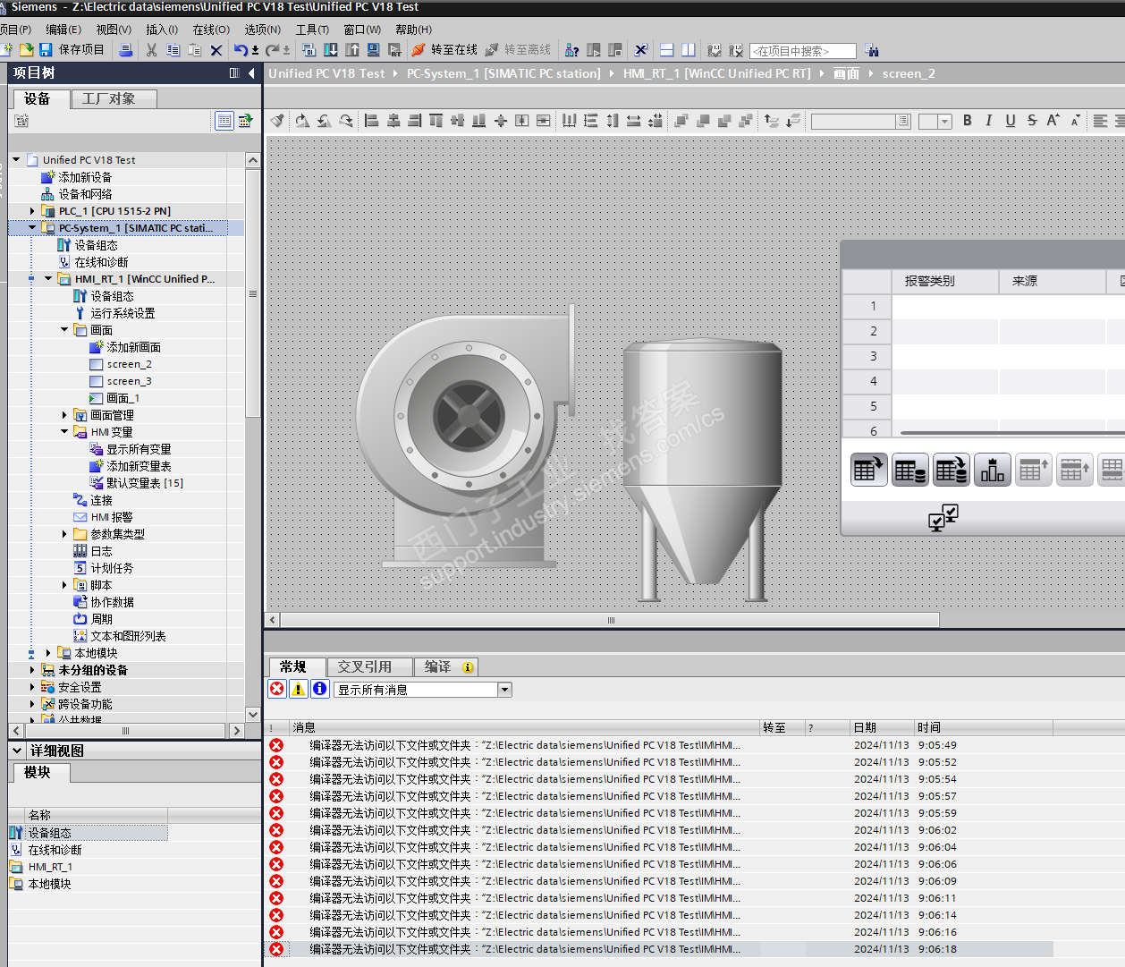
Task: Collapse the HMI 变量 tree node
Action: coord(64,432)
